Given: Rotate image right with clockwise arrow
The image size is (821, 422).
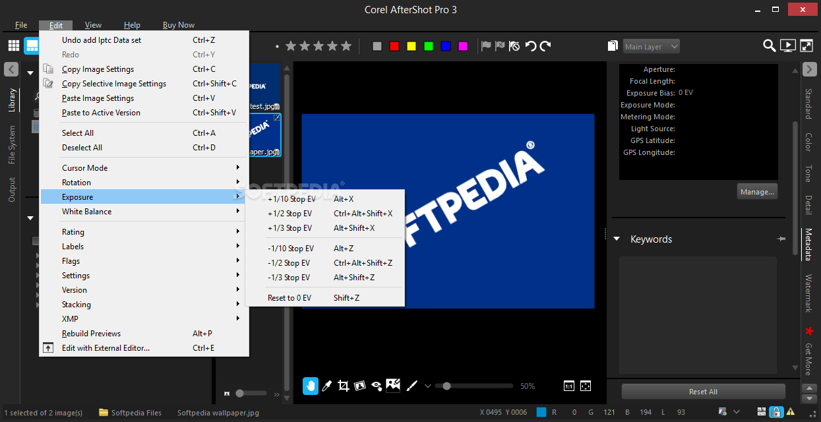Looking at the screenshot, I should pos(545,45).
